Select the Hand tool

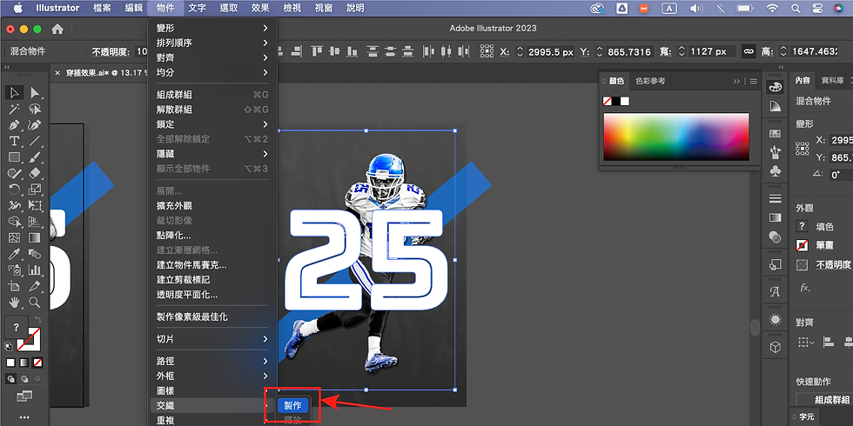tap(15, 303)
